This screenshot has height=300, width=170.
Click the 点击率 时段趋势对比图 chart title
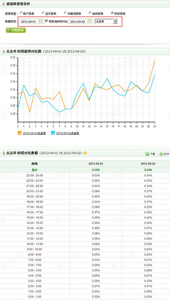24,52
